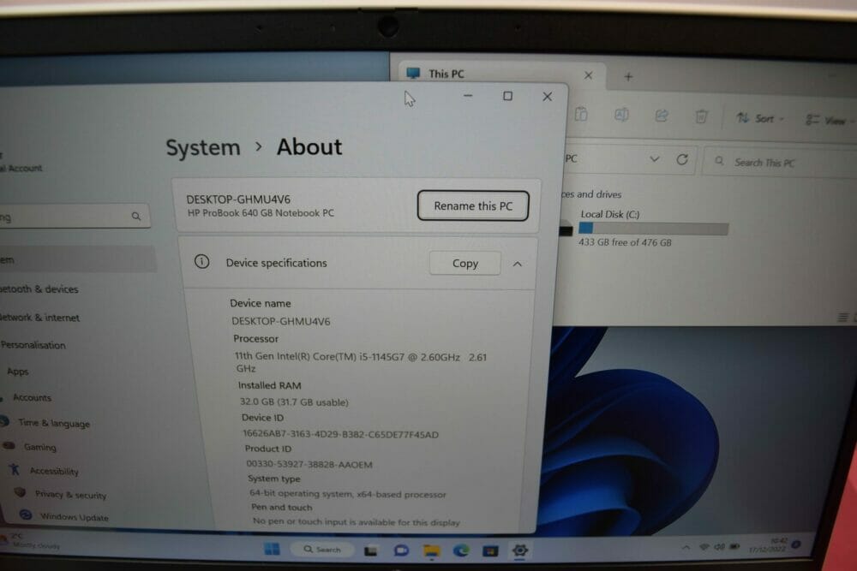The image size is (857, 571).
Task: Click the "No pen or touch input" text
Action: [356, 522]
